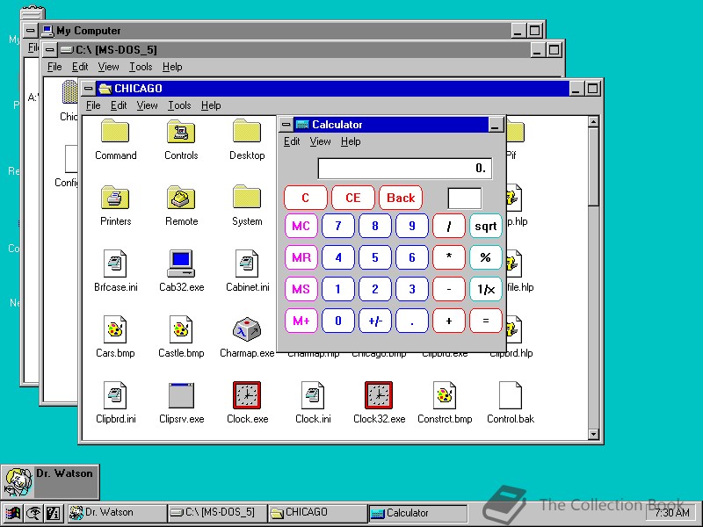Click the multiply button on Calculator

click(449, 257)
